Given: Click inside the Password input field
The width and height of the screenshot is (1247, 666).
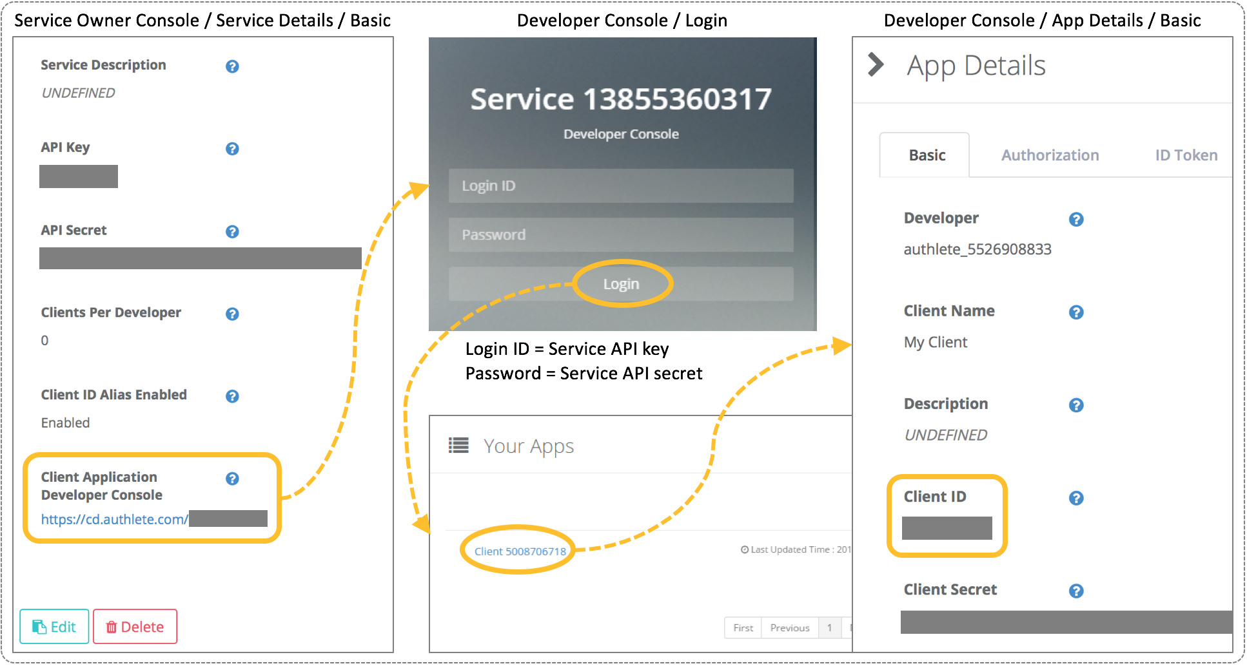Looking at the screenshot, I should tap(621, 234).
